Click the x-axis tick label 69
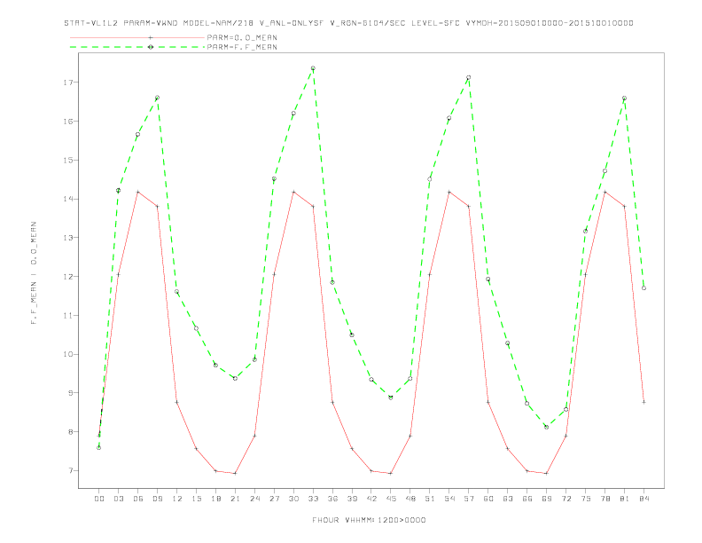The width and height of the screenshot is (702, 543). pyautogui.click(x=547, y=499)
